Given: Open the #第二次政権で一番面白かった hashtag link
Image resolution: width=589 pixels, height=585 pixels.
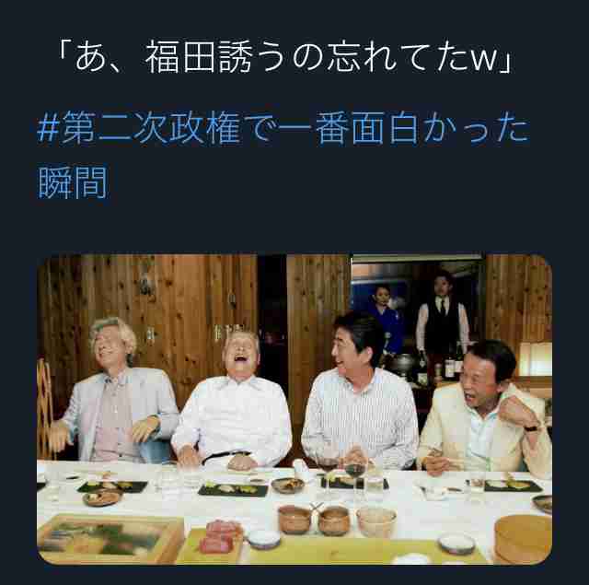Looking at the screenshot, I should pos(283,129).
